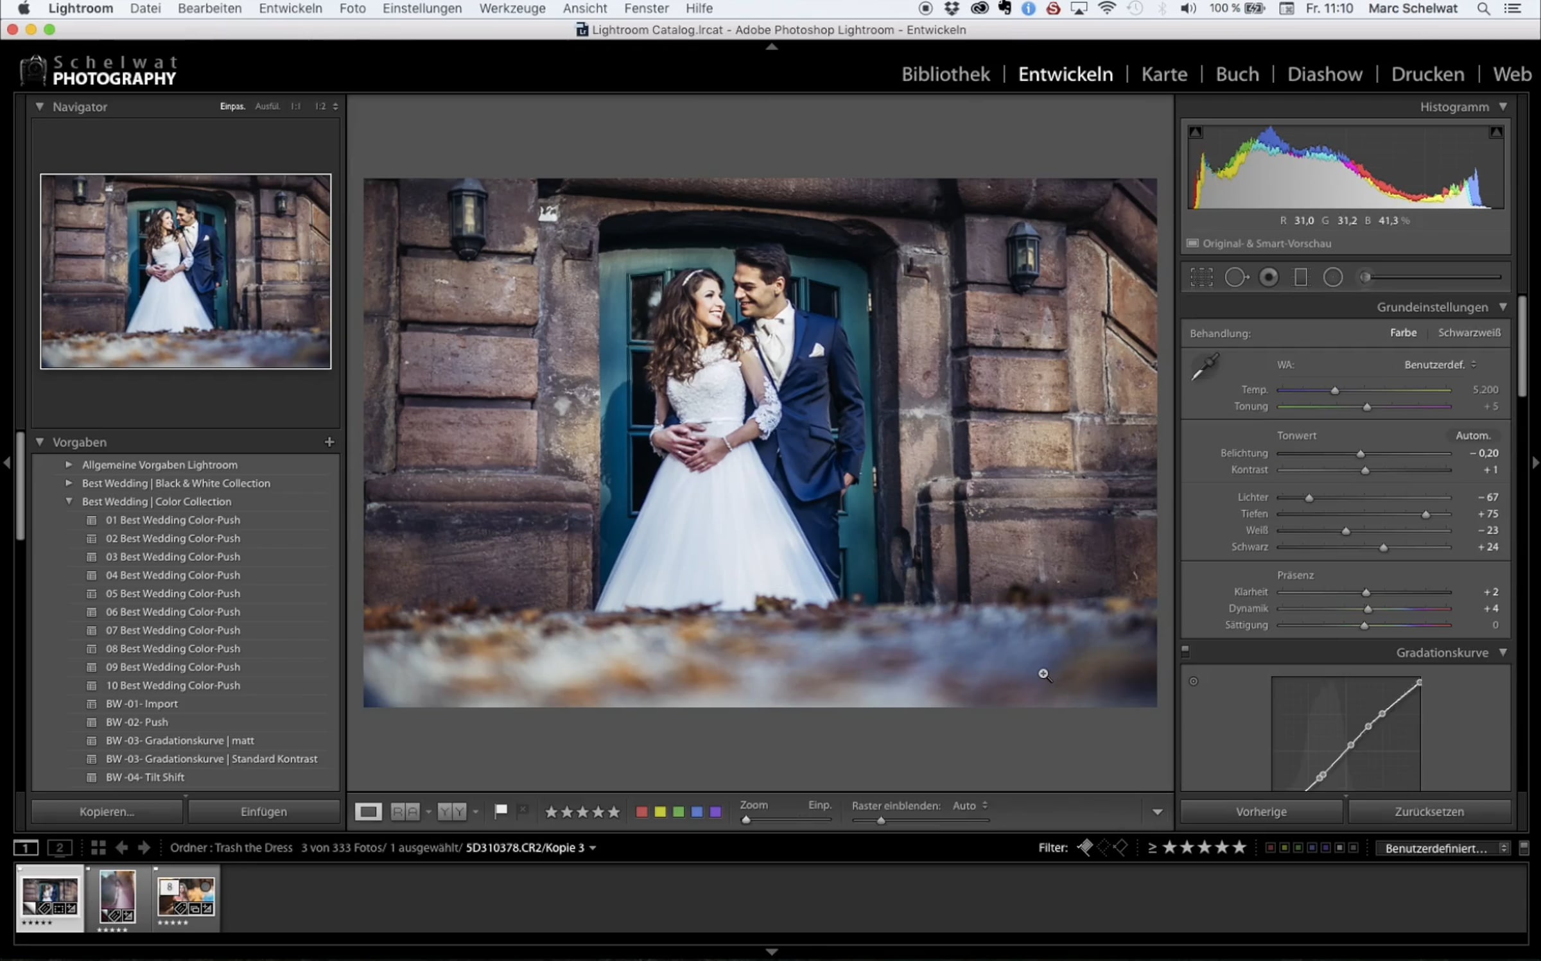1541x961 pixels.
Task: Activate the Spot Removal tool
Action: click(1235, 277)
